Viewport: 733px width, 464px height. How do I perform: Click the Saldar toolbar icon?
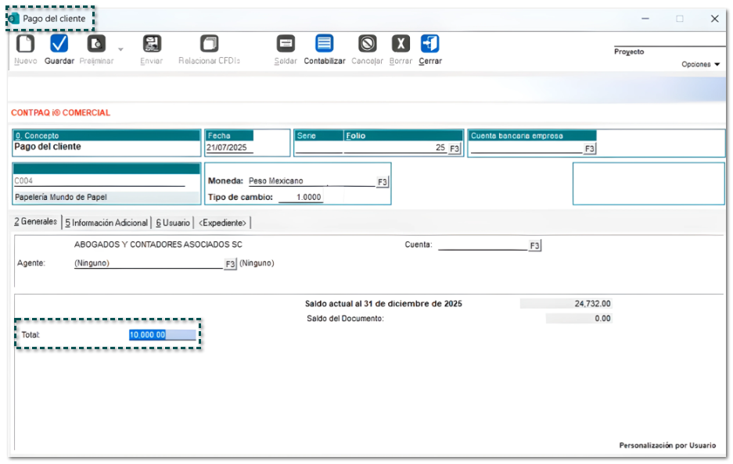286,44
